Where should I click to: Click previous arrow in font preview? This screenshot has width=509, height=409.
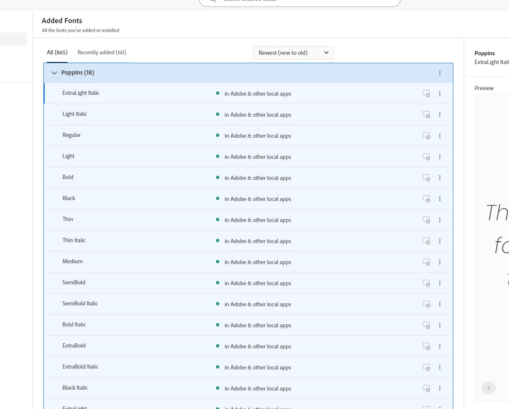pyautogui.click(x=489, y=388)
